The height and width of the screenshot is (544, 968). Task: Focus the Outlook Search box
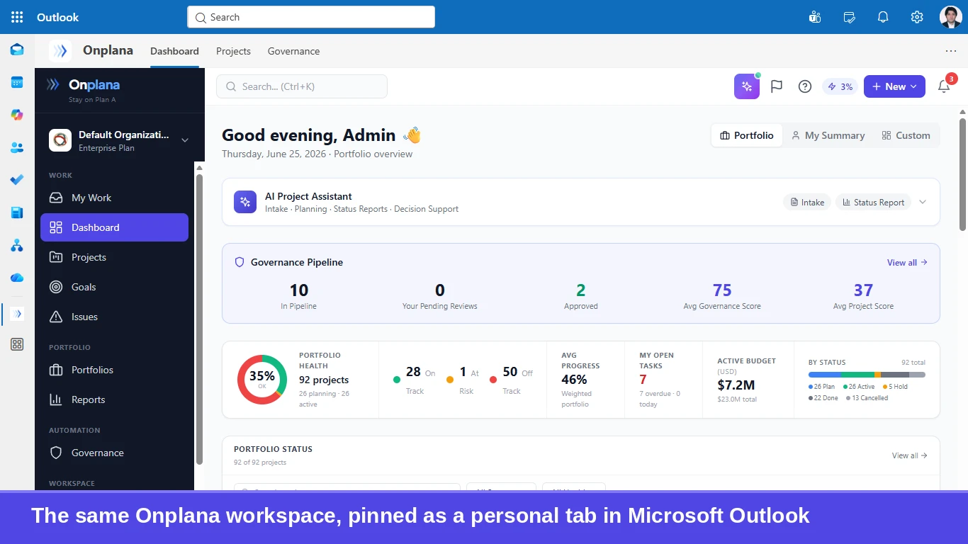311,17
